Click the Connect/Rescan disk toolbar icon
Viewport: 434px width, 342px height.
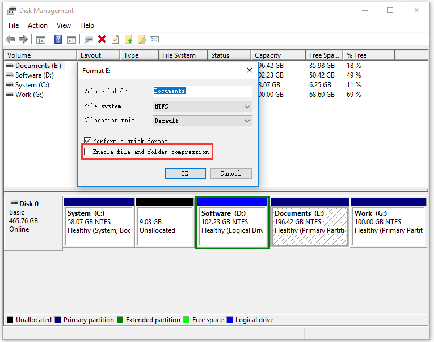pos(89,40)
